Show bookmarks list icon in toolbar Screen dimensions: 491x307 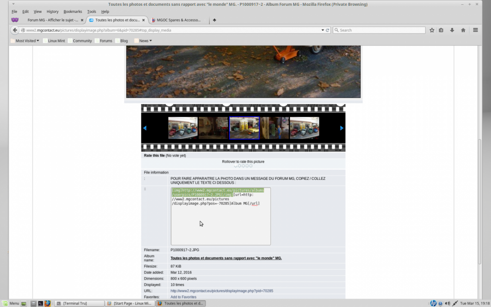441,30
